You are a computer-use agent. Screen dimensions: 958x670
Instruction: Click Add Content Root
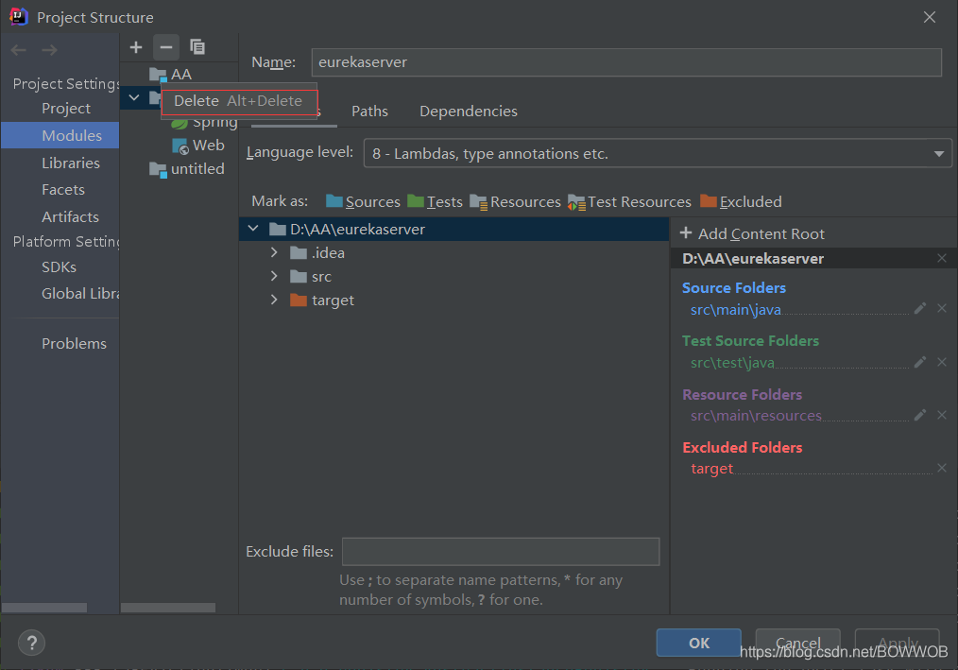pyautogui.click(x=752, y=233)
